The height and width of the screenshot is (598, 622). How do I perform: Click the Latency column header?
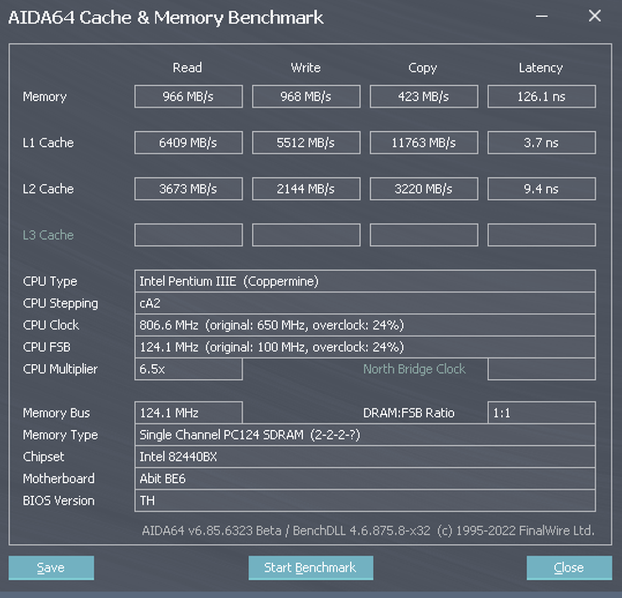[x=541, y=68]
